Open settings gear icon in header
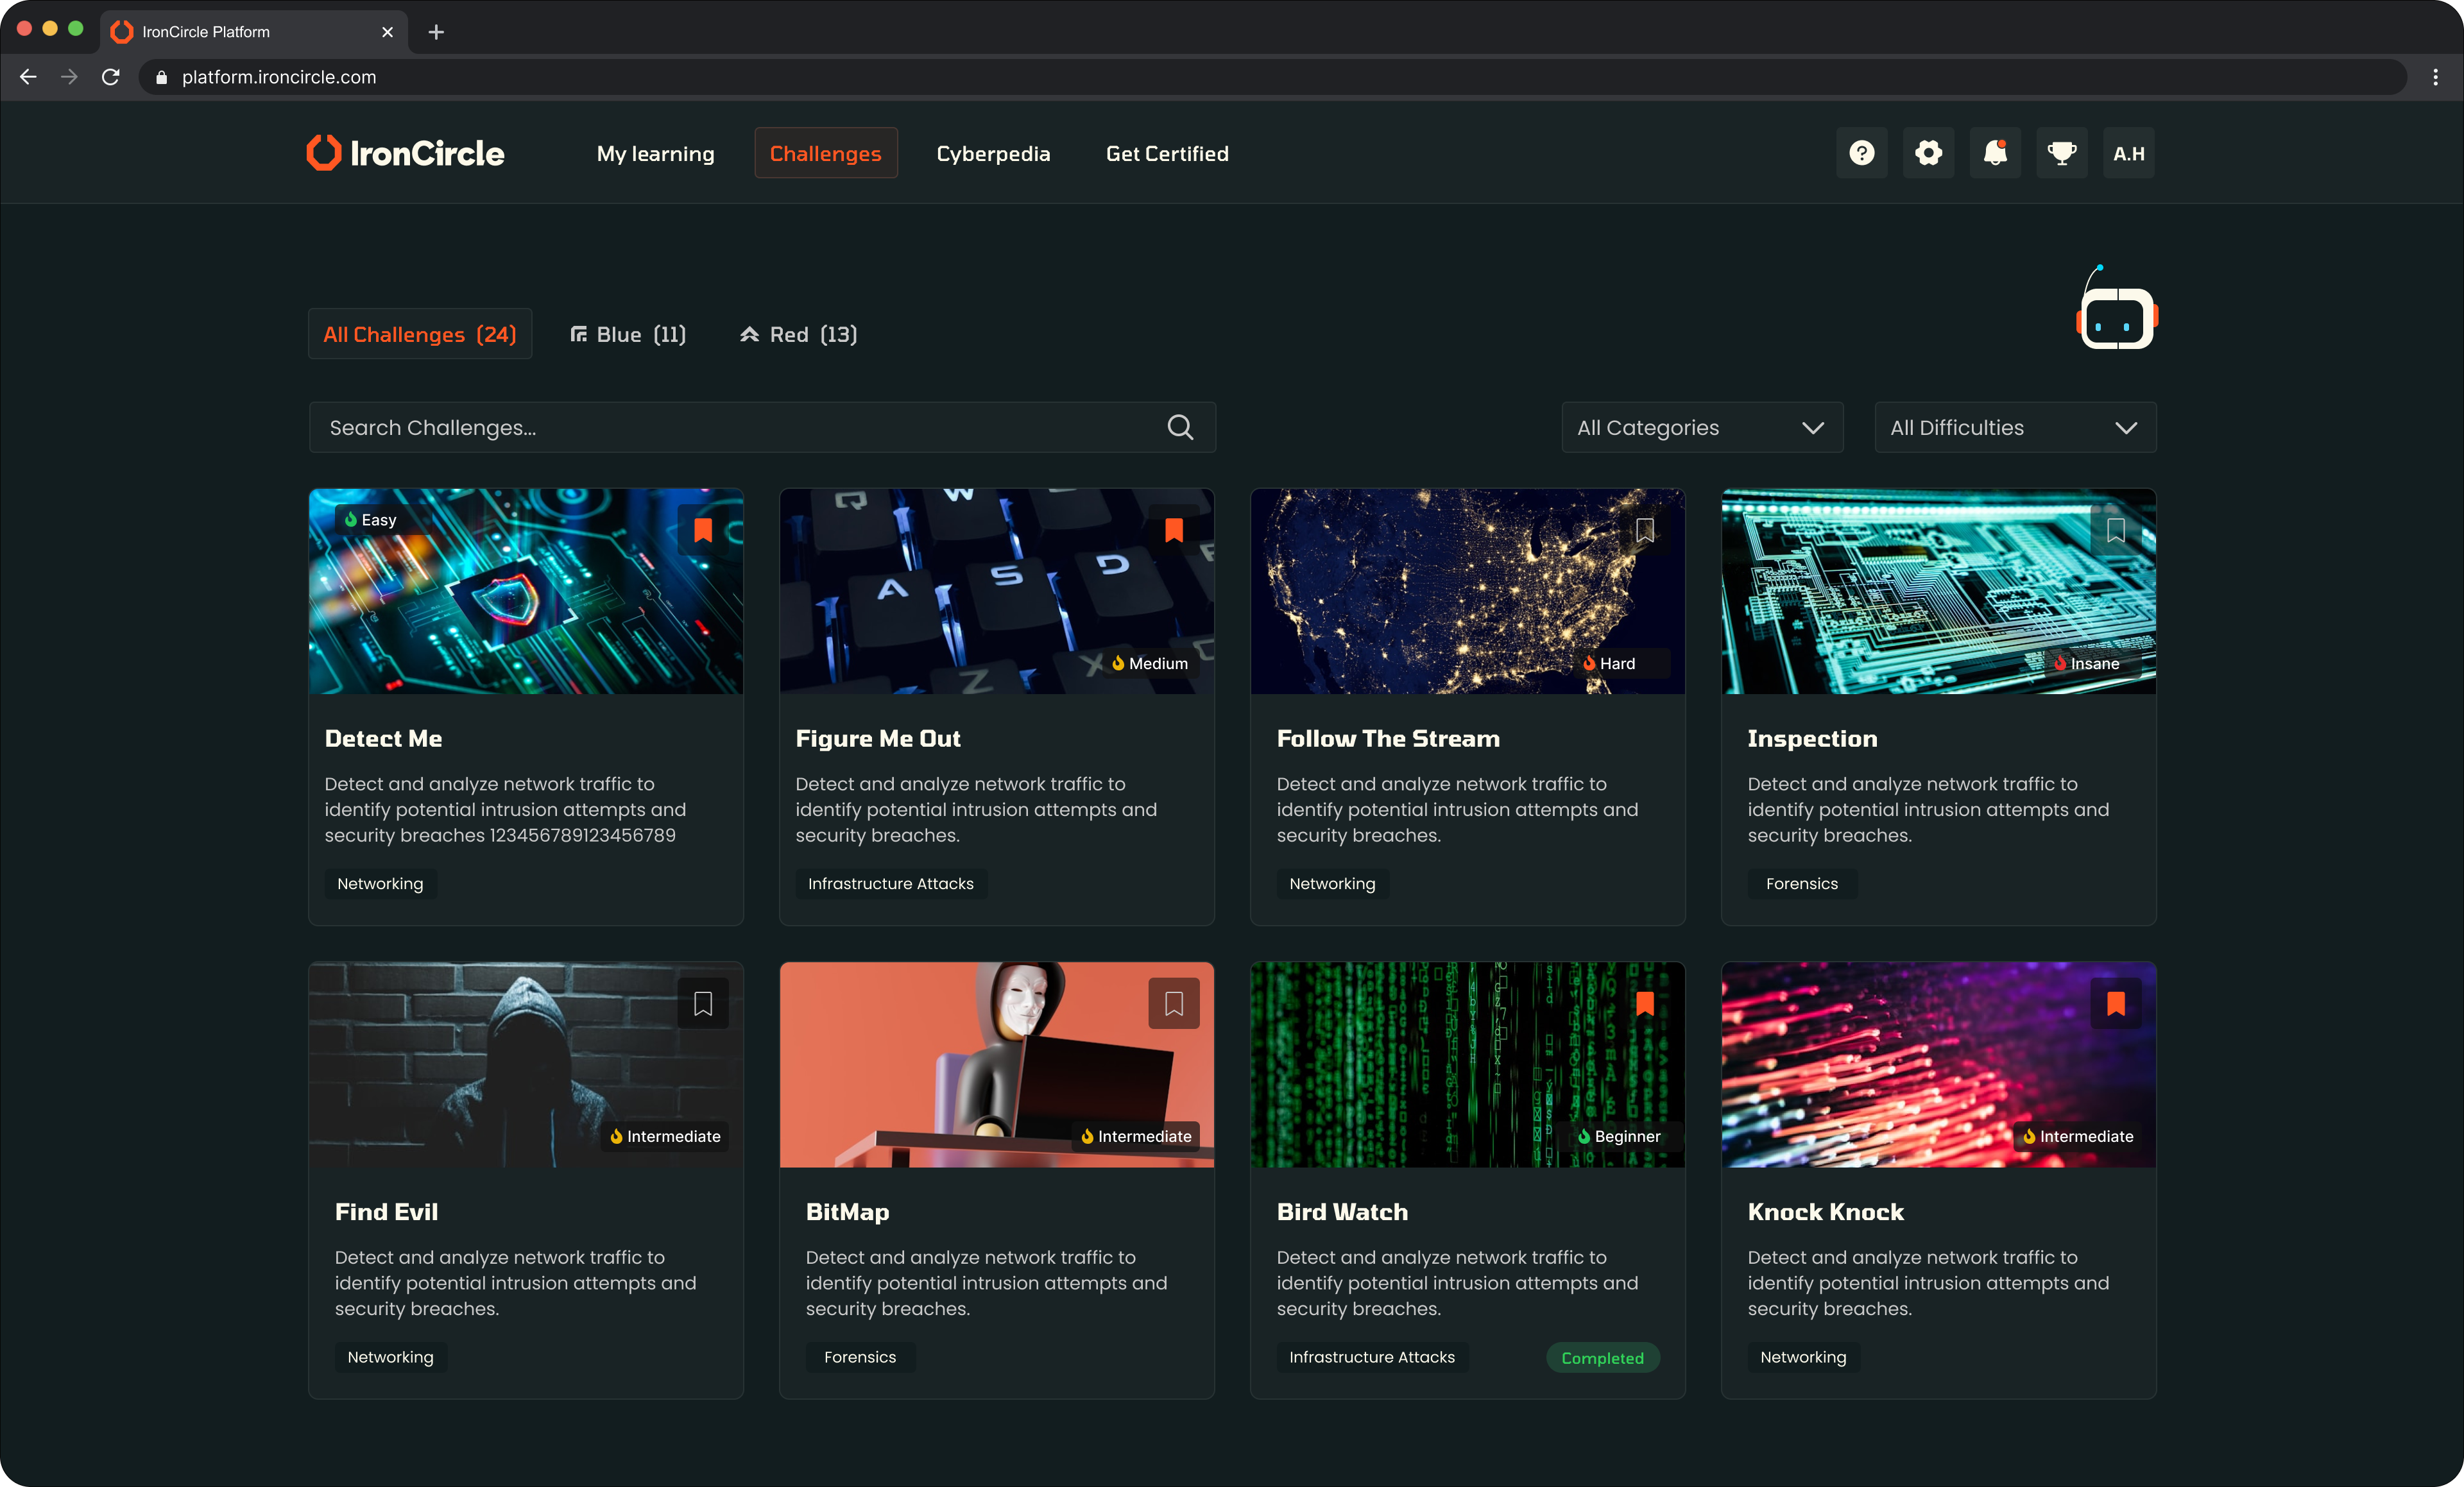The height and width of the screenshot is (1487, 2464). coord(1928,153)
